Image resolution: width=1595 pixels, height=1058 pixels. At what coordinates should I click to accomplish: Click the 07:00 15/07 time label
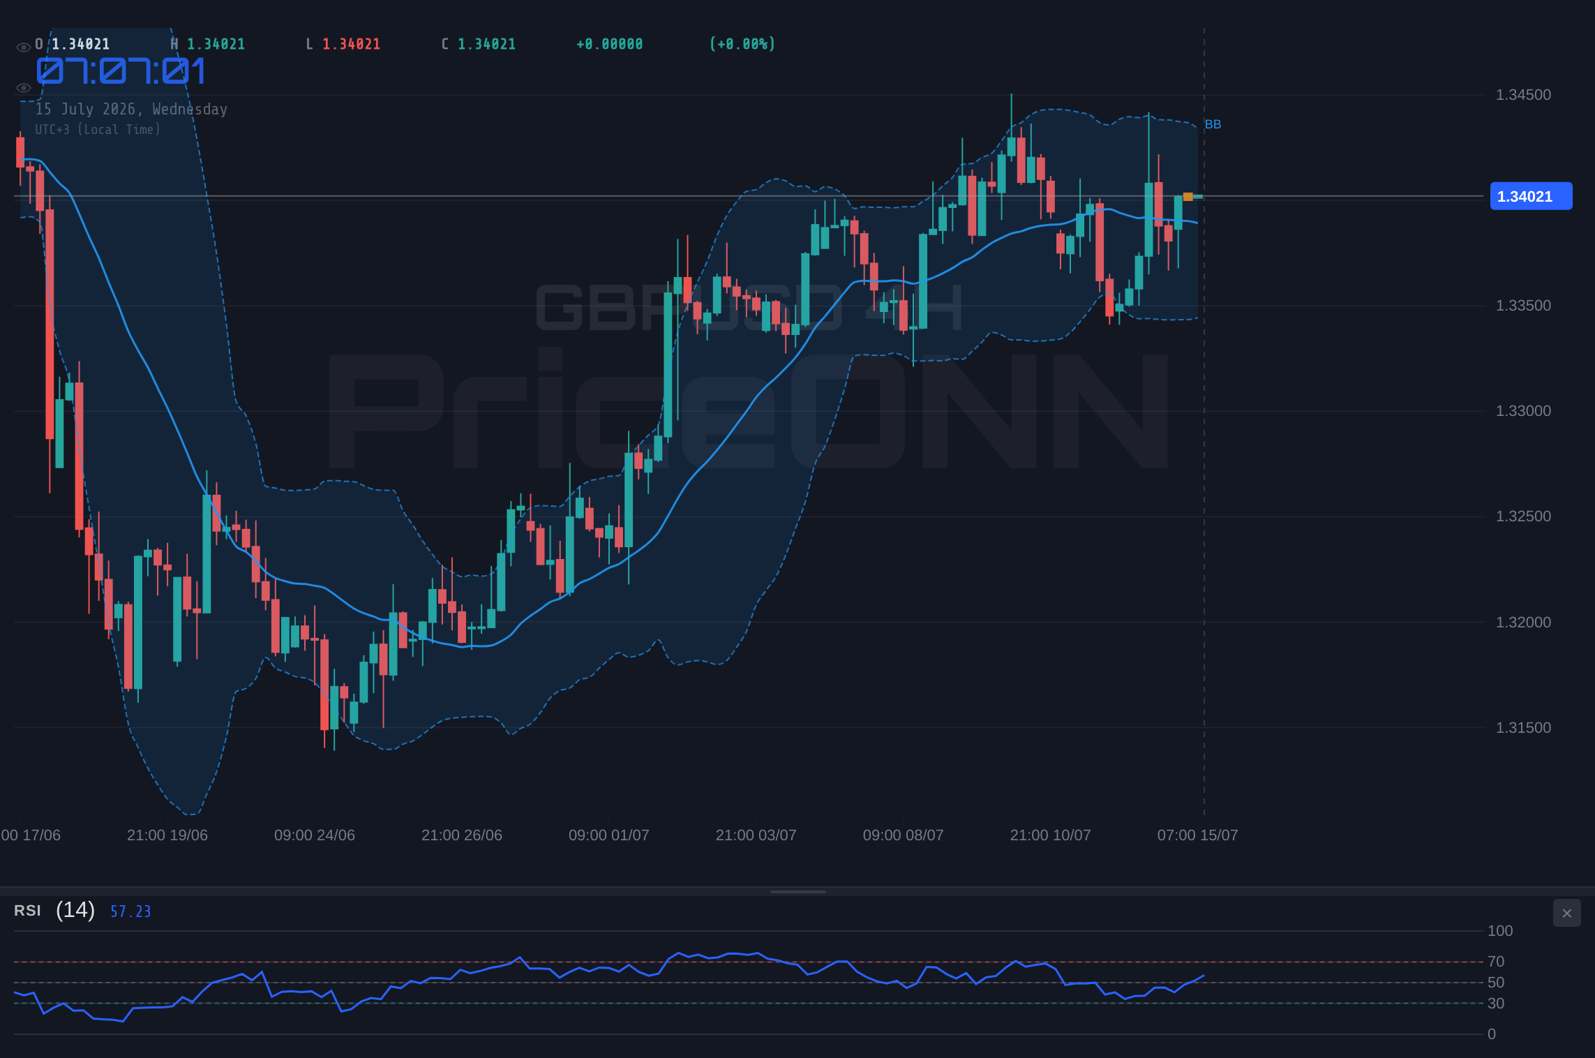point(1198,835)
